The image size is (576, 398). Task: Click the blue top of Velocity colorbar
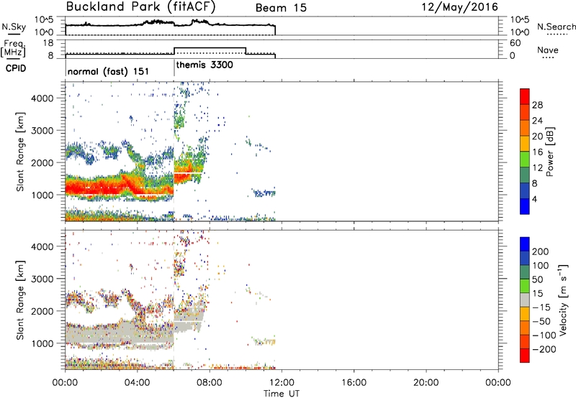tap(525, 244)
